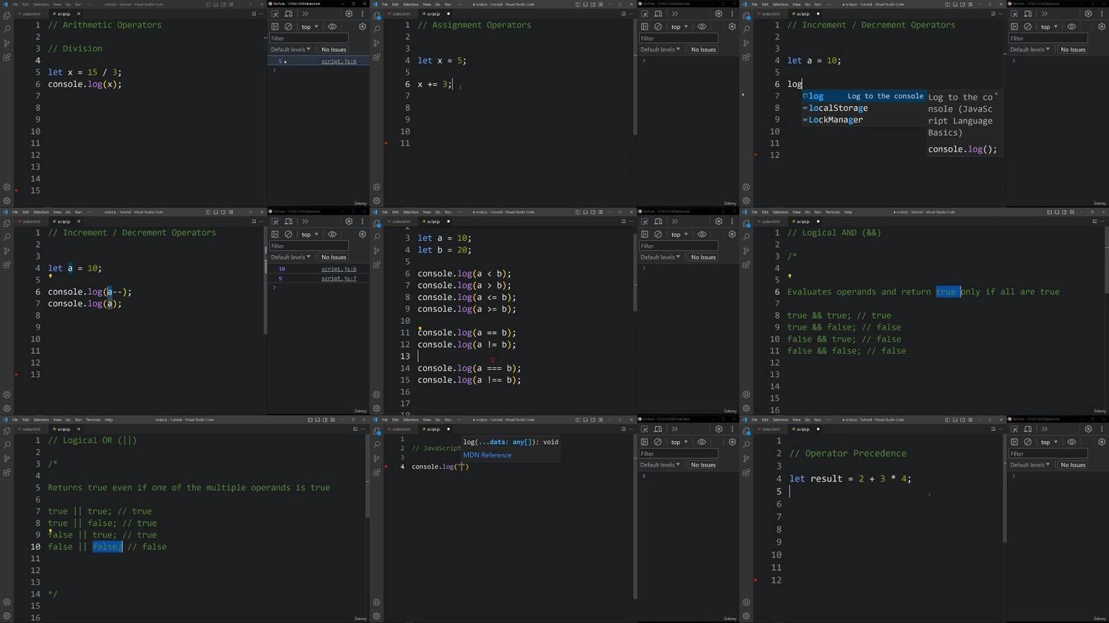Select localStorage autocomplete suggestion
The width and height of the screenshot is (1109, 623).
(x=863, y=108)
